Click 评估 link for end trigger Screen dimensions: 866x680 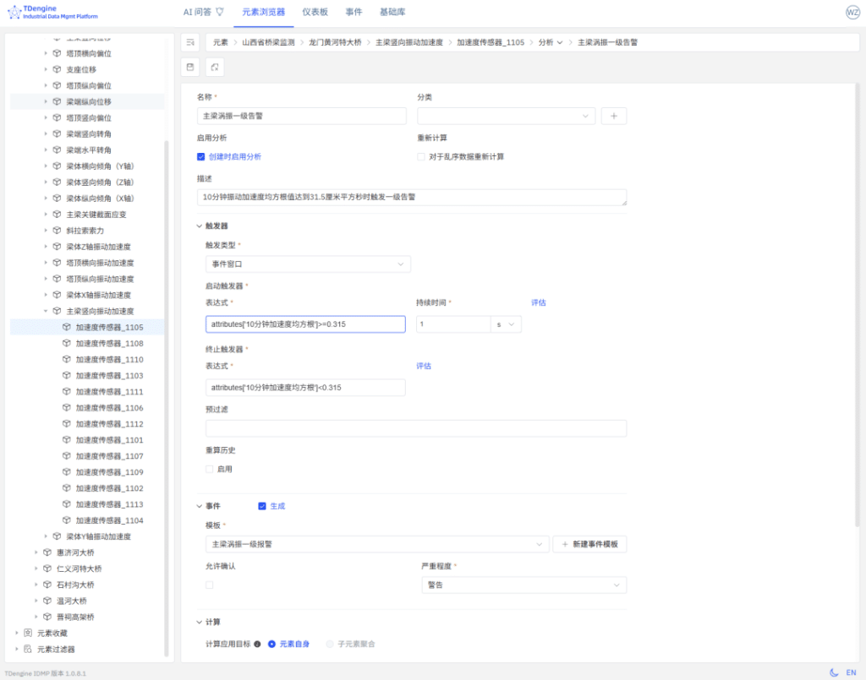tap(424, 367)
